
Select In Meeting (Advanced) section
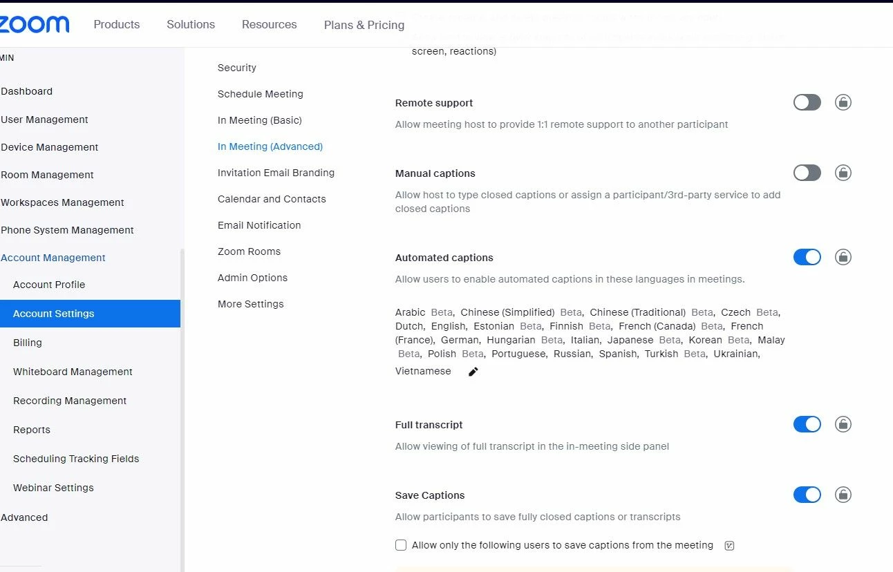tap(270, 146)
